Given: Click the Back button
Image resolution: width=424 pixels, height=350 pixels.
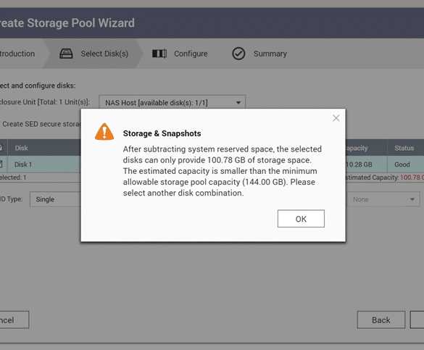Looking at the screenshot, I should [381, 320].
